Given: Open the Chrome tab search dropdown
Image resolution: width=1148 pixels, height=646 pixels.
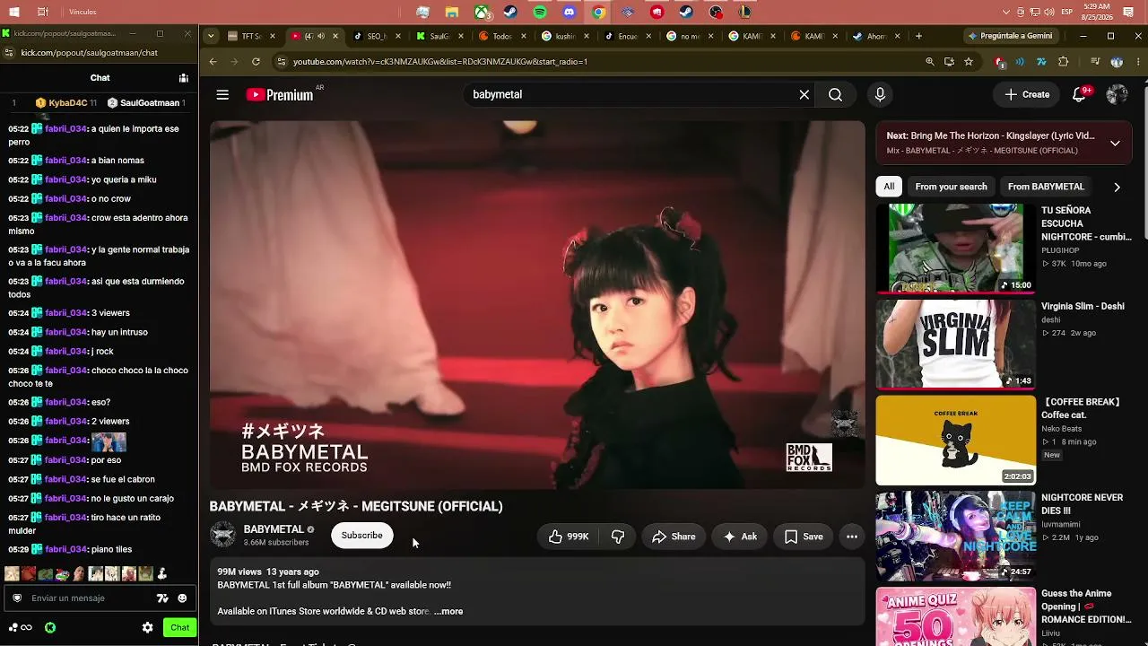Looking at the screenshot, I should (x=210, y=36).
